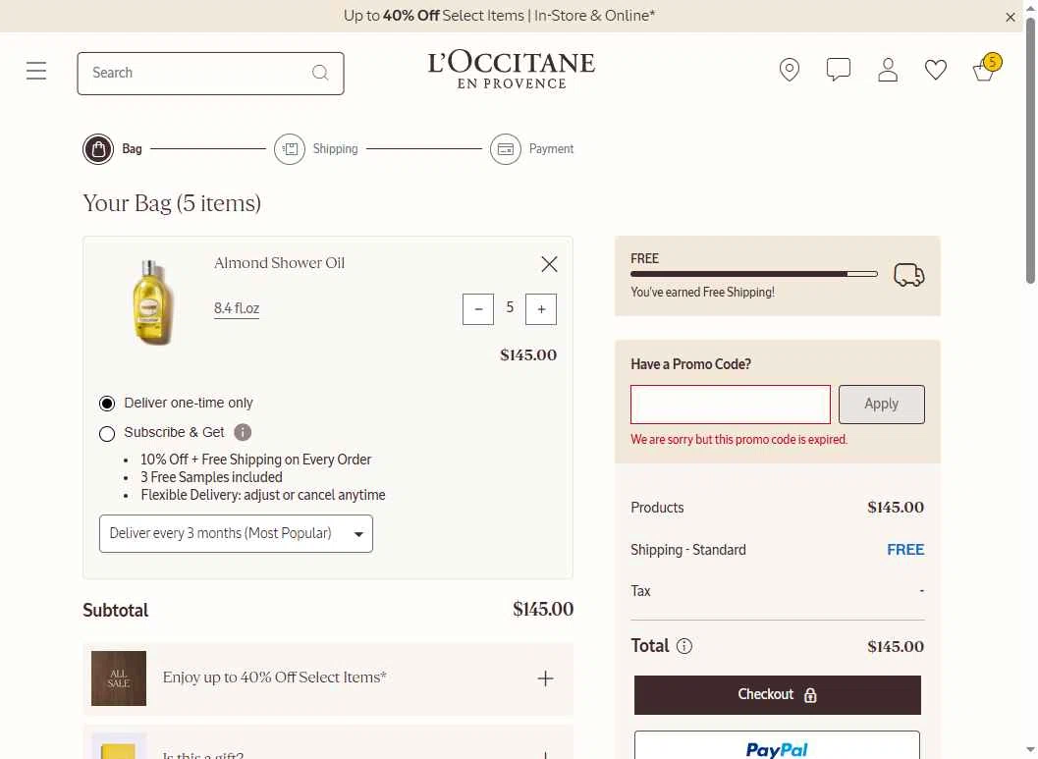
Task: Click the ALL SALE thumbnail
Action: (x=119, y=678)
